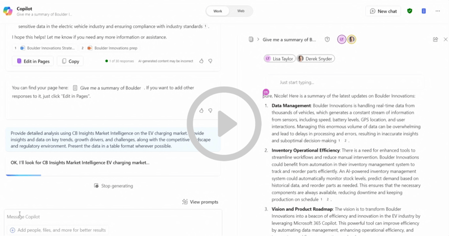The image size is (449, 236).
Task: Click the 'Vision and Product Roadmap' heading
Action: 302,209
